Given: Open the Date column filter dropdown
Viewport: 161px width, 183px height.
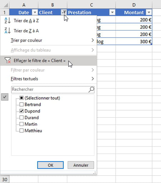Looking at the screenshot, I should [35, 12].
